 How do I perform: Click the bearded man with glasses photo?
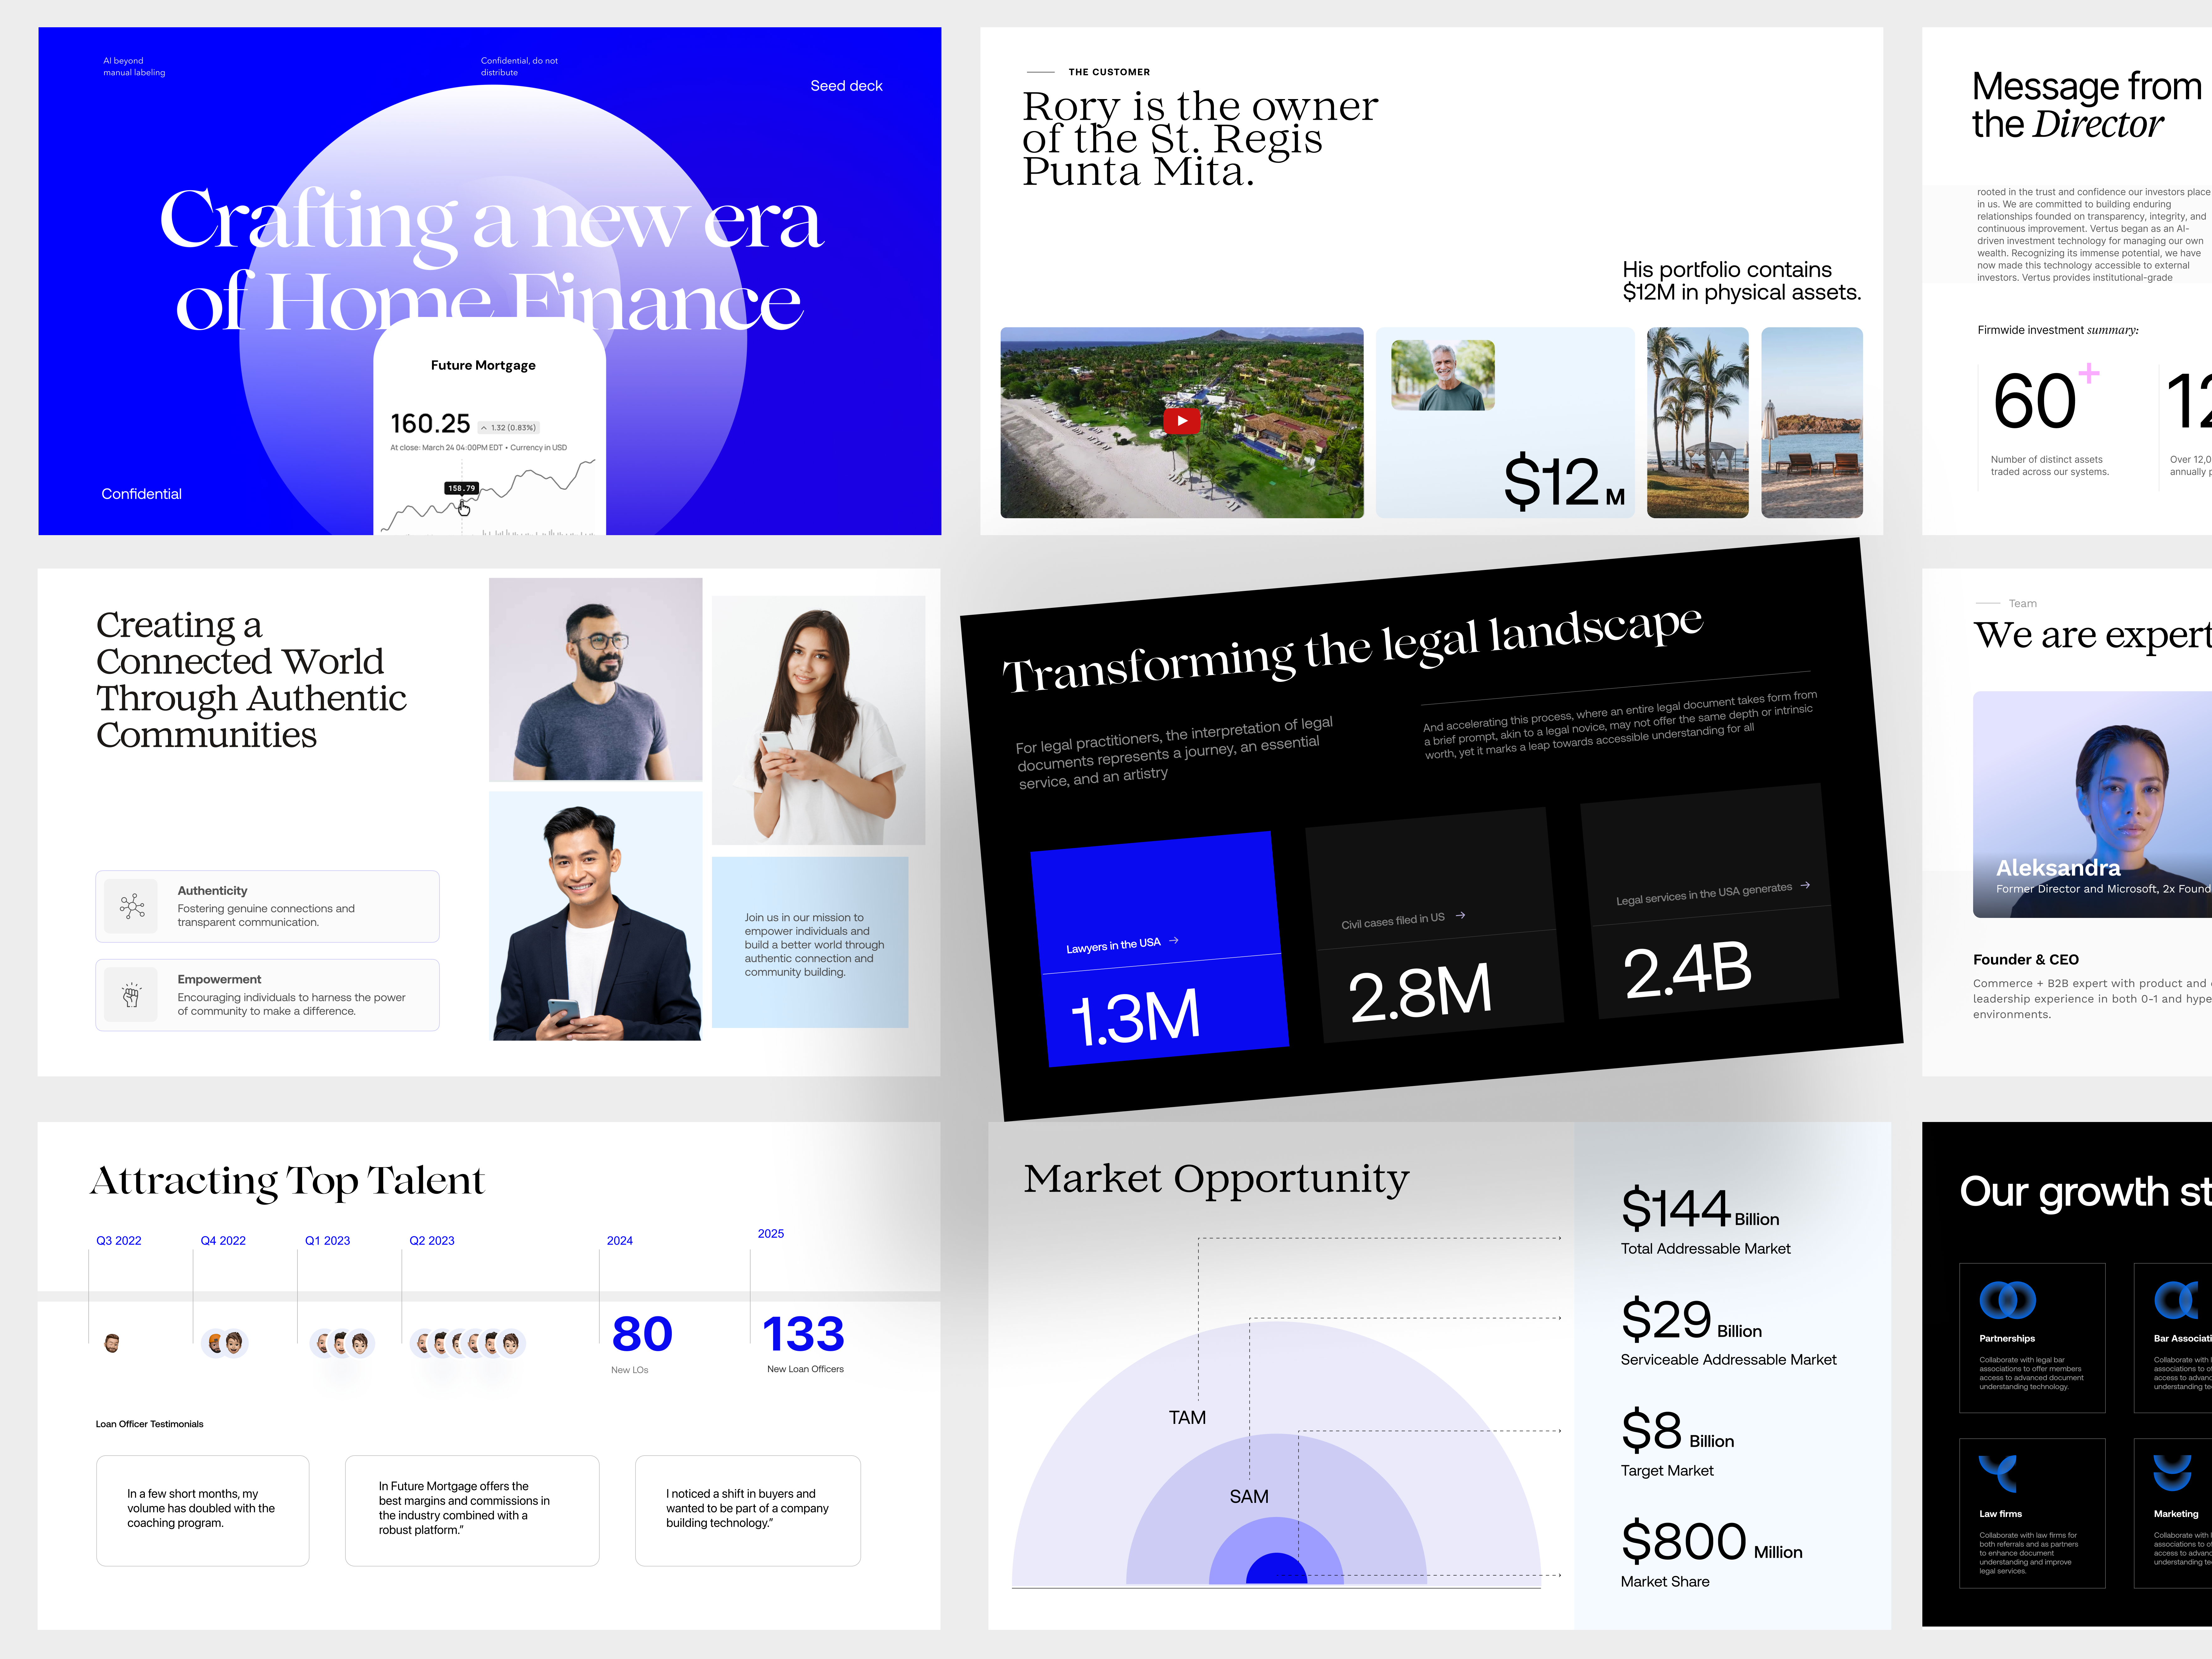click(x=596, y=680)
